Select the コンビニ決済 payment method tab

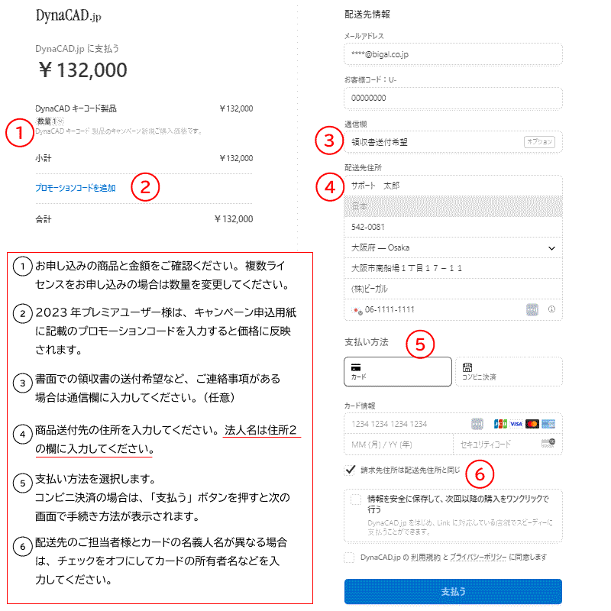pyautogui.click(x=509, y=372)
